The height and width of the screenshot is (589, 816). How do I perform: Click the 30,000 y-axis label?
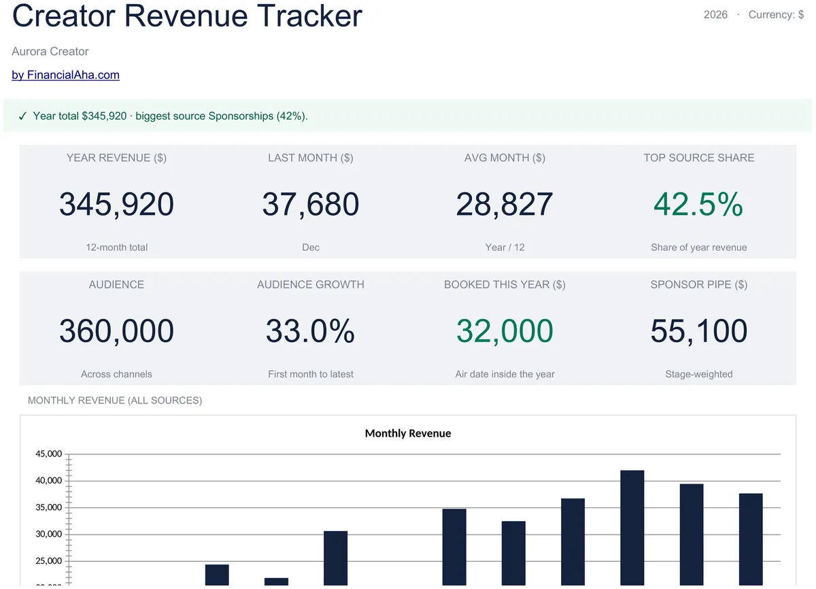click(x=48, y=535)
